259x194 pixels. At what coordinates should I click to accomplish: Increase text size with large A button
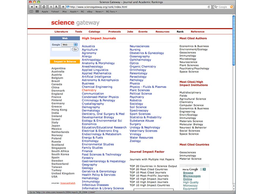56,7
